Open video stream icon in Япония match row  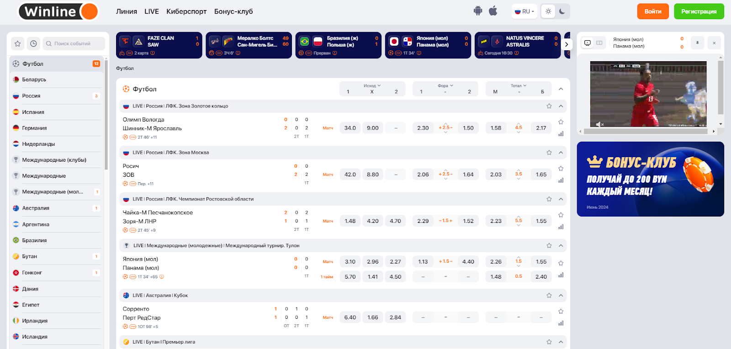(162, 277)
